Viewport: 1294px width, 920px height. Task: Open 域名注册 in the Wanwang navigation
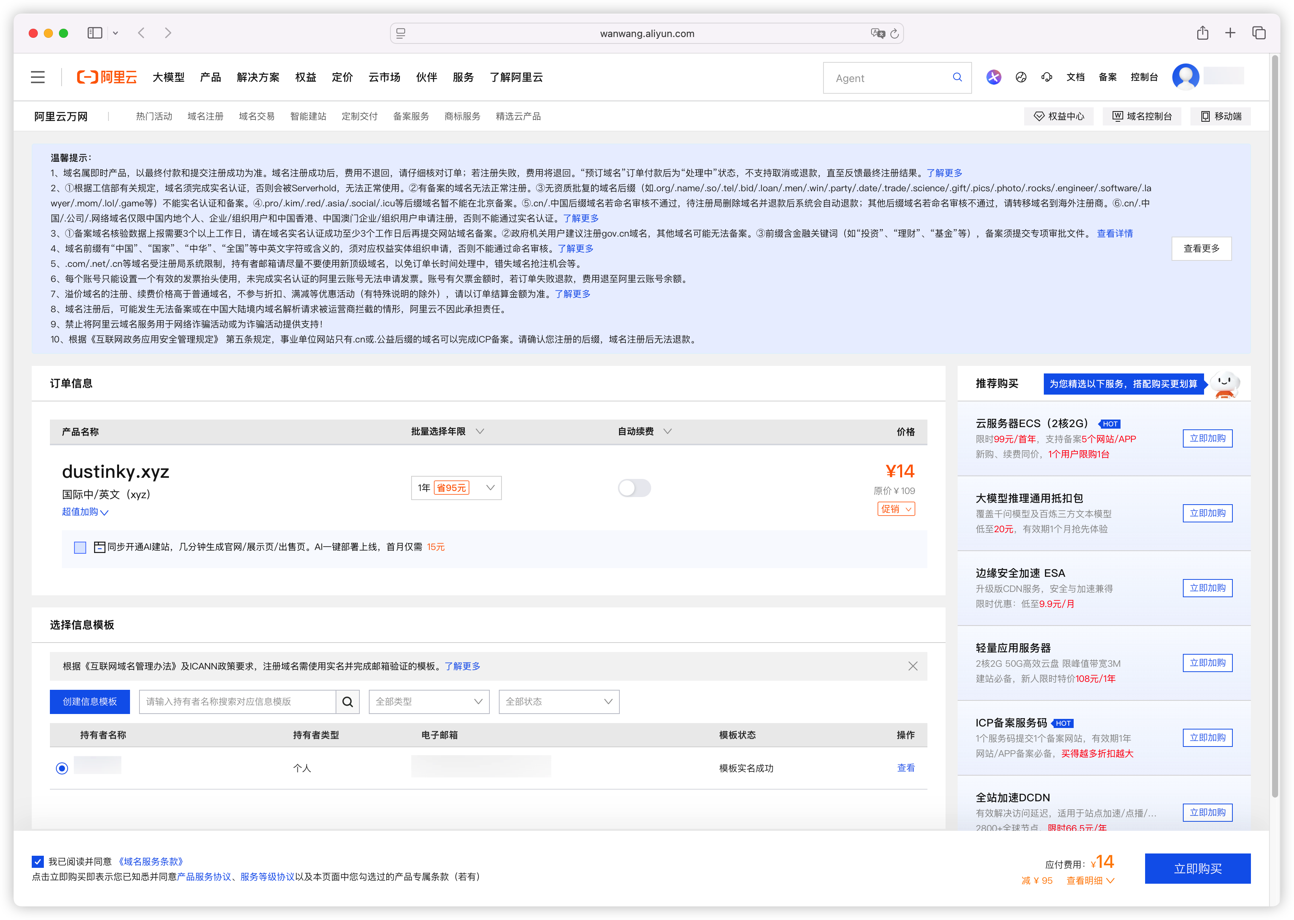click(205, 116)
